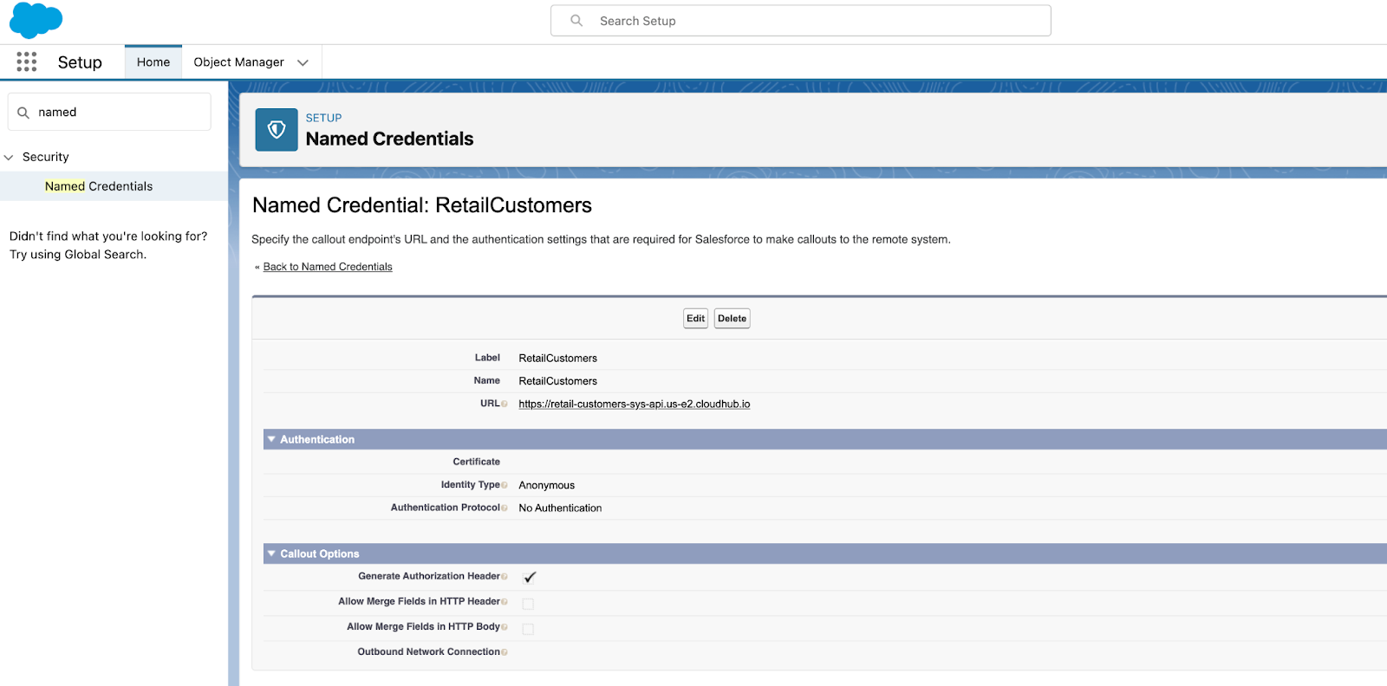
Task: Open help icon beside Authentication Protocol
Action: 505,508
